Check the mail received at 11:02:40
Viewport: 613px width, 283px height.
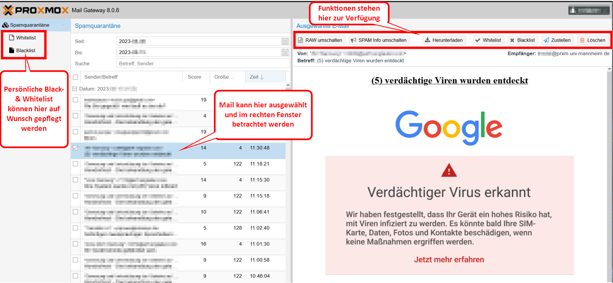(75, 228)
